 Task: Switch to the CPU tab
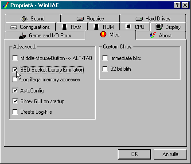tap(135, 27)
